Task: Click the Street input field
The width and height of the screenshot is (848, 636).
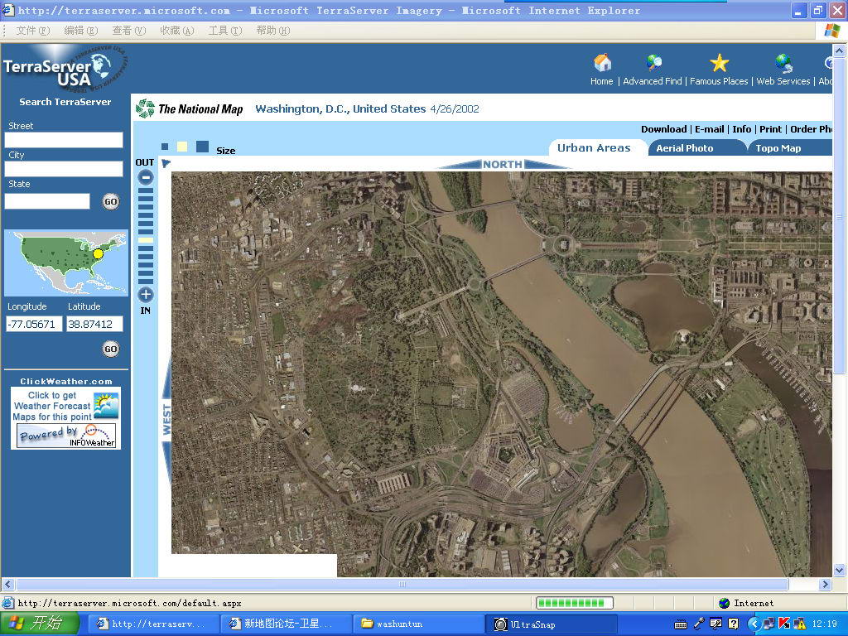Action: (64, 140)
